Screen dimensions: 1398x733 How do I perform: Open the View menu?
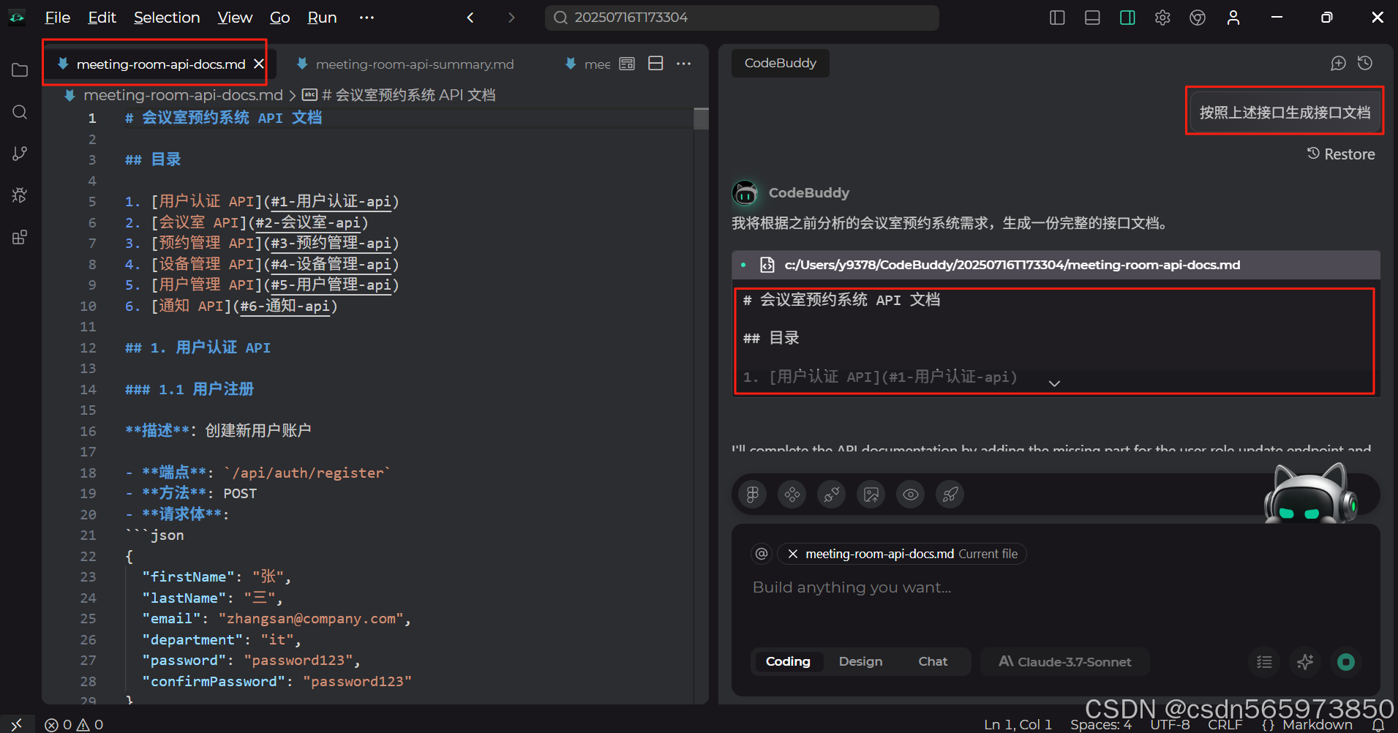click(x=235, y=18)
